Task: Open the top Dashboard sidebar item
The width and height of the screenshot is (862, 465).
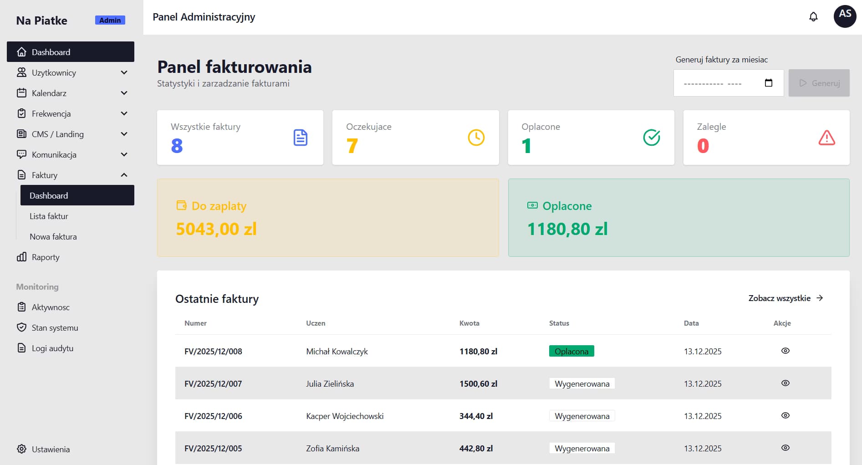Action: tap(71, 52)
